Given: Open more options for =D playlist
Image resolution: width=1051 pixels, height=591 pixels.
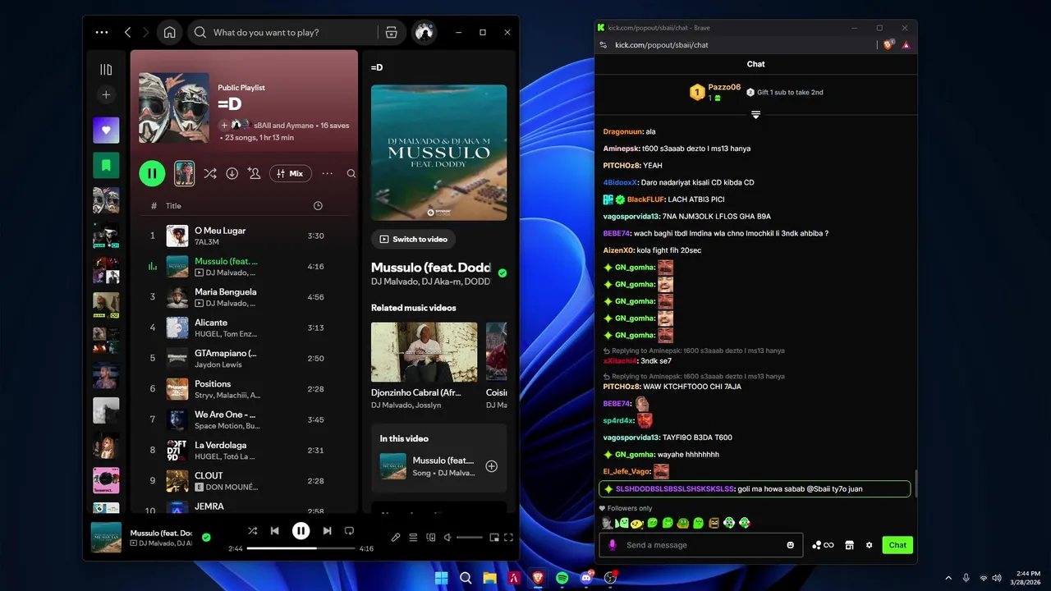Looking at the screenshot, I should point(328,173).
